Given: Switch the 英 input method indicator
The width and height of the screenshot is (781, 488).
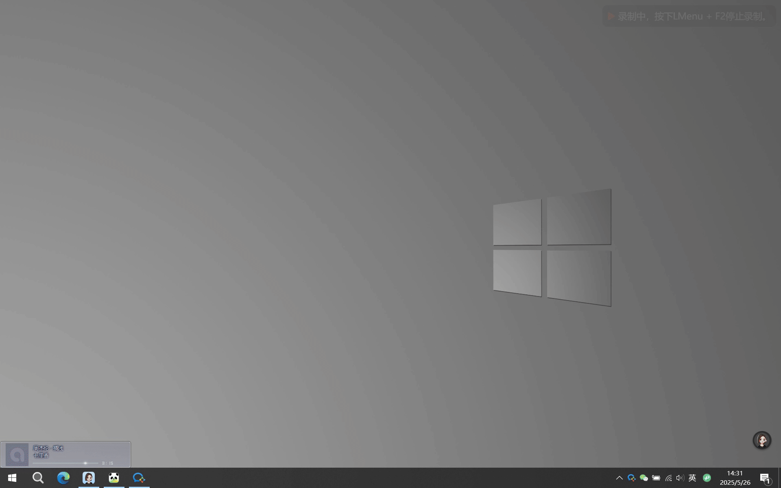Looking at the screenshot, I should 692,478.
